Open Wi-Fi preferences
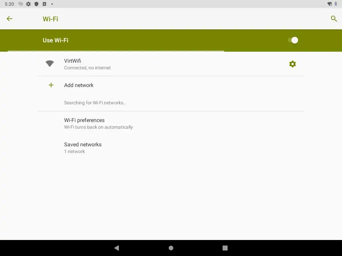 (x=171, y=123)
